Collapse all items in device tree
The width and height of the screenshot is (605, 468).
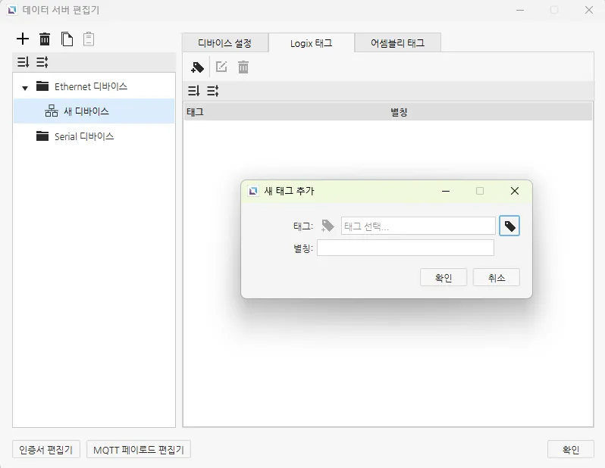pos(42,62)
